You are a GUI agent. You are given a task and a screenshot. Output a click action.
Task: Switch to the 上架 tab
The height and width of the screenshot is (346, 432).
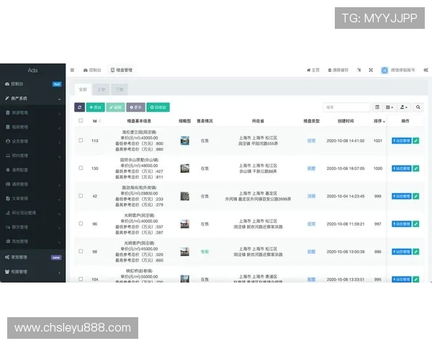[101, 89]
